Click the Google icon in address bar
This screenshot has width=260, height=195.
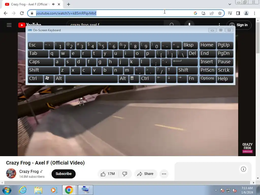pyautogui.click(x=195, y=13)
